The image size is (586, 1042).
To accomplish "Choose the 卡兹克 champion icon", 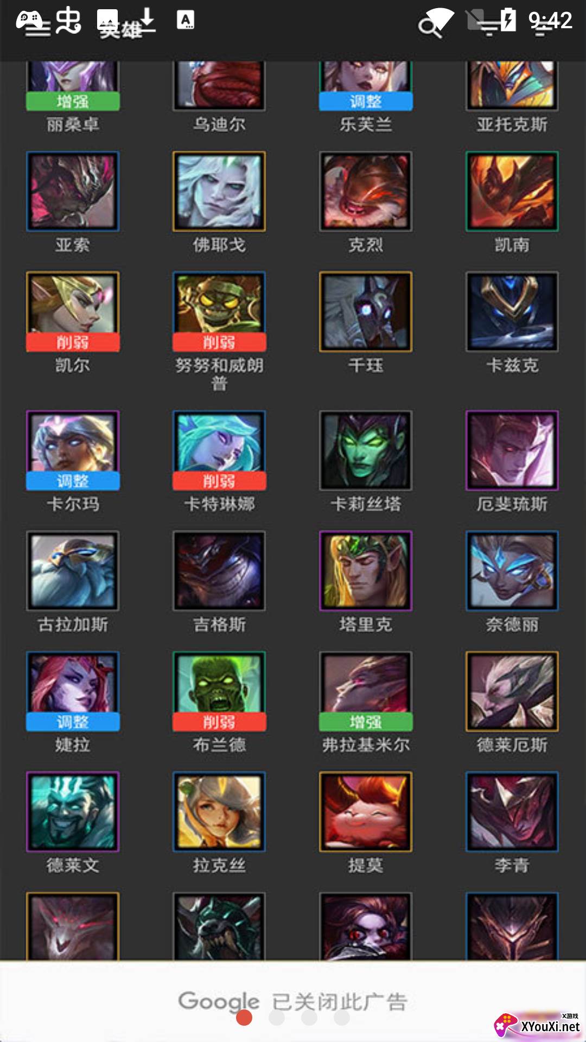I will (512, 312).
